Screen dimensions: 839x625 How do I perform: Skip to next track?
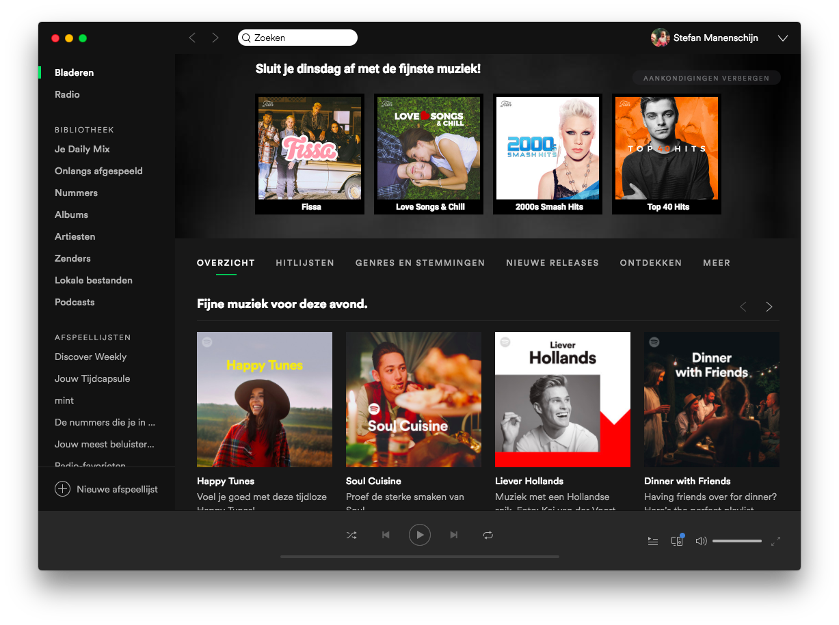[453, 535]
